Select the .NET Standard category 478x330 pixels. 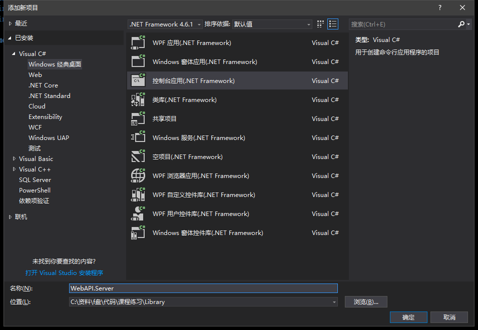(x=50, y=96)
